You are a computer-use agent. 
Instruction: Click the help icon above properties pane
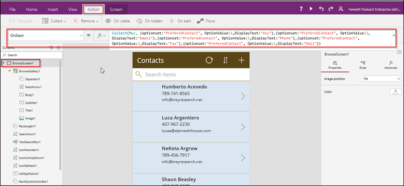pos(399,52)
